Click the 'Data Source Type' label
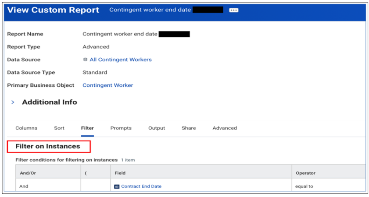Image resolution: width=369 pixels, height=197 pixels. click(x=31, y=72)
